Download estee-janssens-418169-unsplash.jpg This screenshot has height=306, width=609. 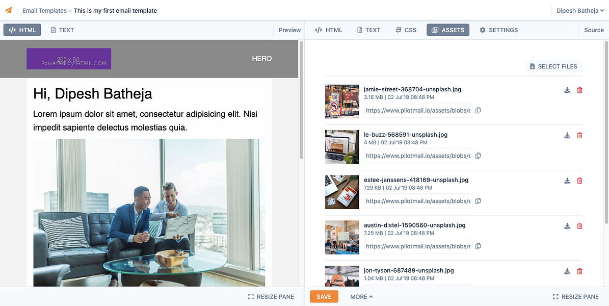pyautogui.click(x=567, y=181)
